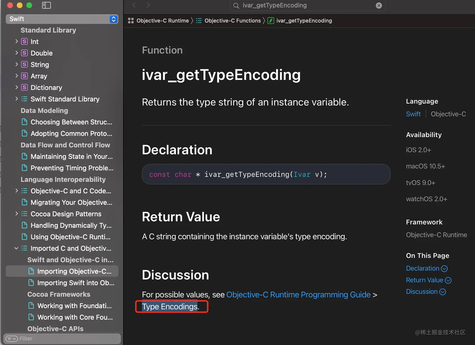Jump to Return Value section link
The image size is (475, 345).
pos(424,280)
